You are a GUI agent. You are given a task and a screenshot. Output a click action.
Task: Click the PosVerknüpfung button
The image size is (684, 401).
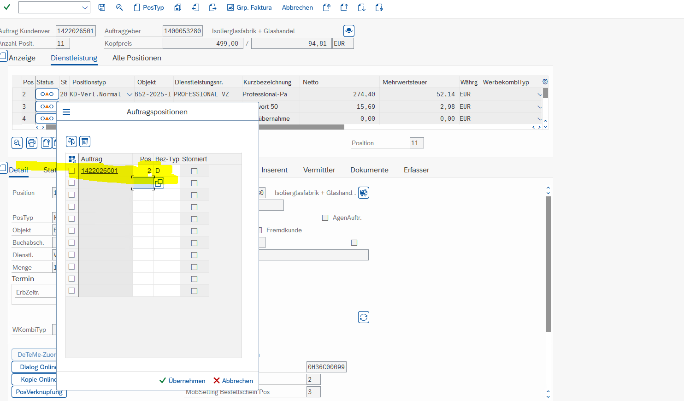39,392
